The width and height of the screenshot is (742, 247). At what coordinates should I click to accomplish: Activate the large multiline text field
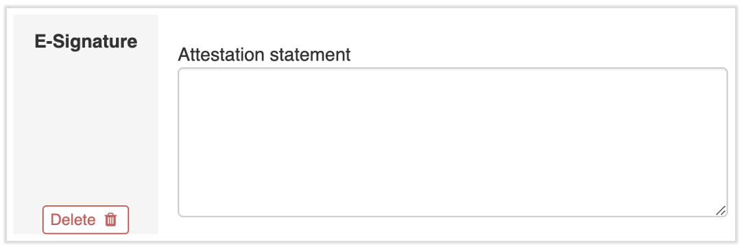tap(453, 143)
